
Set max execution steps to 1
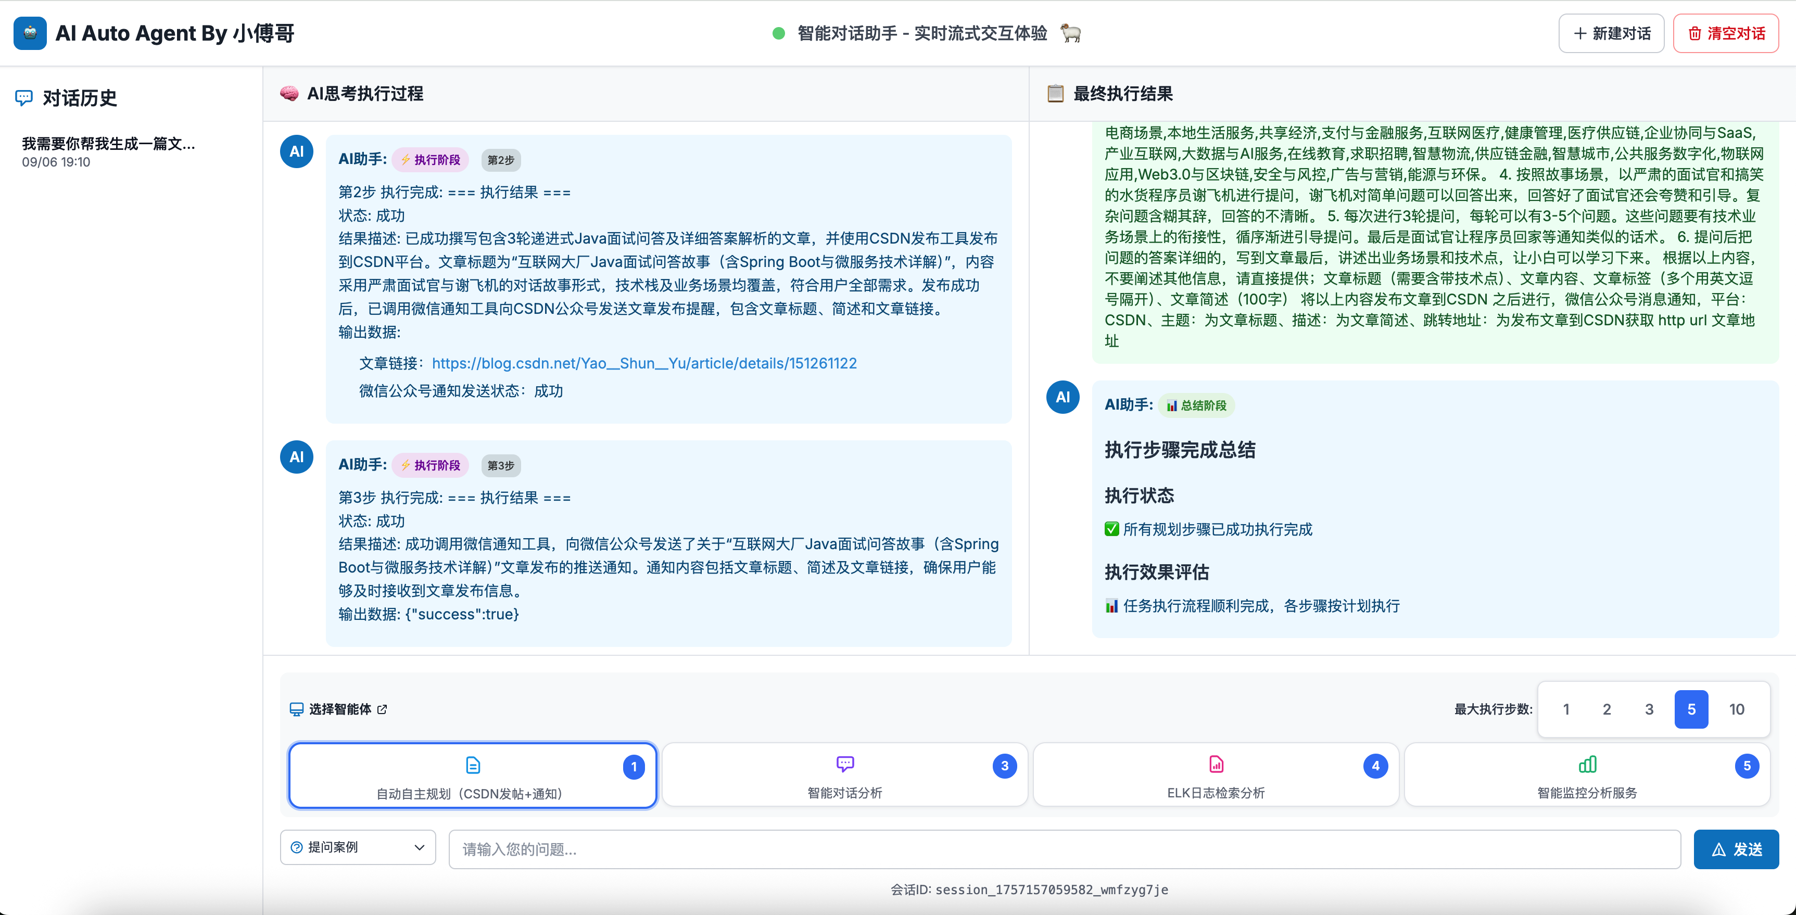(1566, 709)
